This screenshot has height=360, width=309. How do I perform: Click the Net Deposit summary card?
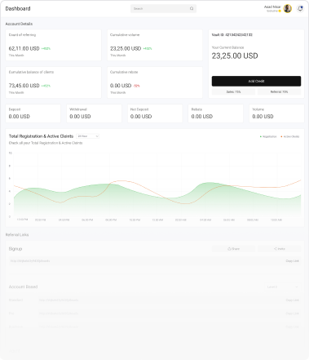point(155,113)
